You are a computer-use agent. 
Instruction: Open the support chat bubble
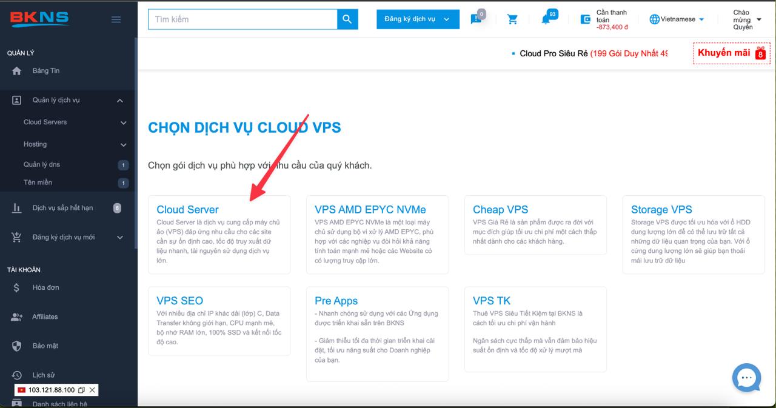tap(746, 378)
